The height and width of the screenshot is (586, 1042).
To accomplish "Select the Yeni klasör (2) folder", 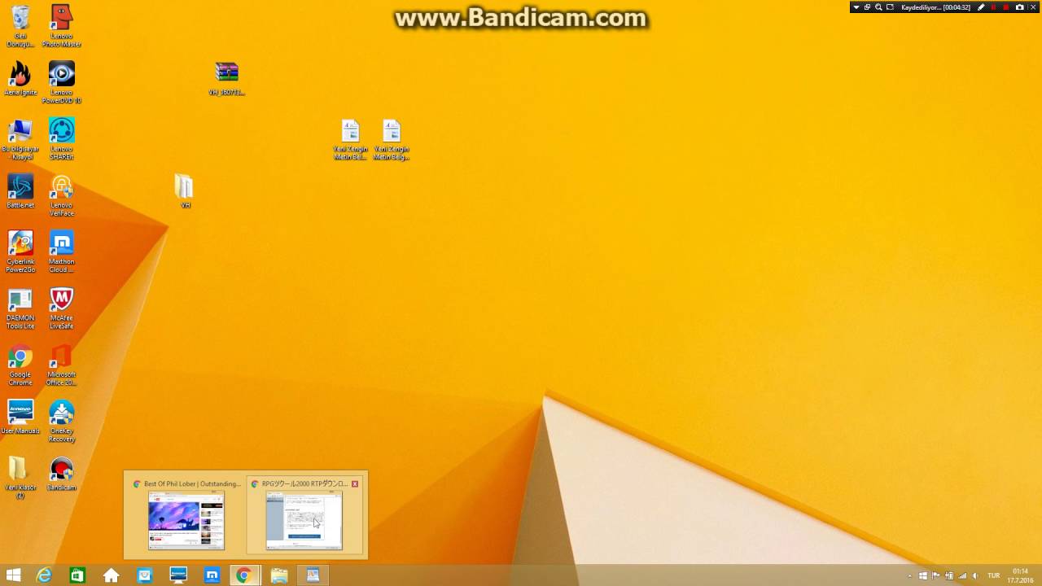I will coord(20,477).
